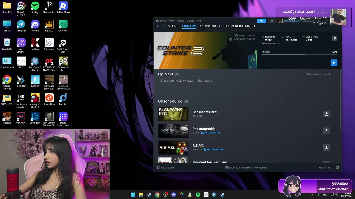Click the Google Chrome taskbar icon

(x=157, y=195)
